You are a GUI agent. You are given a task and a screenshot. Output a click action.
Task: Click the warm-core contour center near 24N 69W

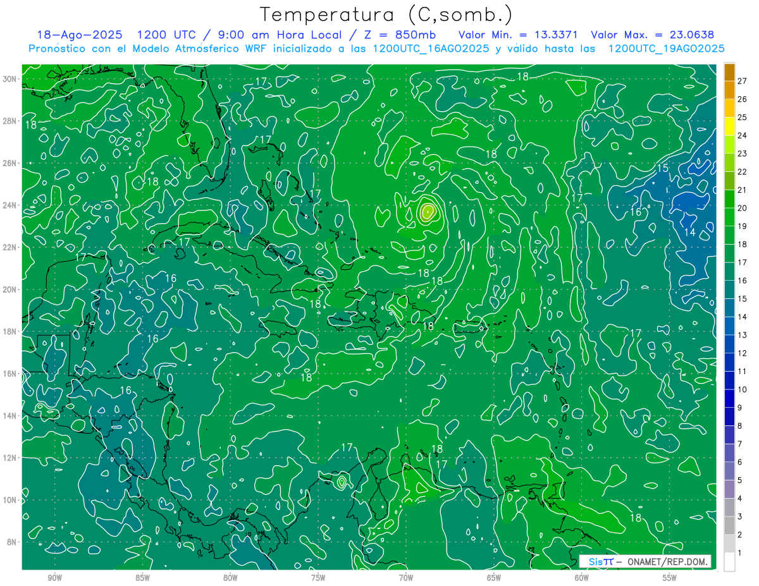428,211
